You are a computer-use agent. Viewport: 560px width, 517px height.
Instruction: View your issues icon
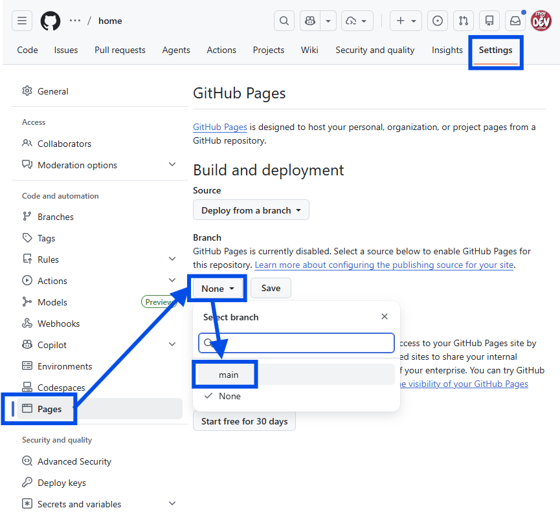(x=438, y=21)
